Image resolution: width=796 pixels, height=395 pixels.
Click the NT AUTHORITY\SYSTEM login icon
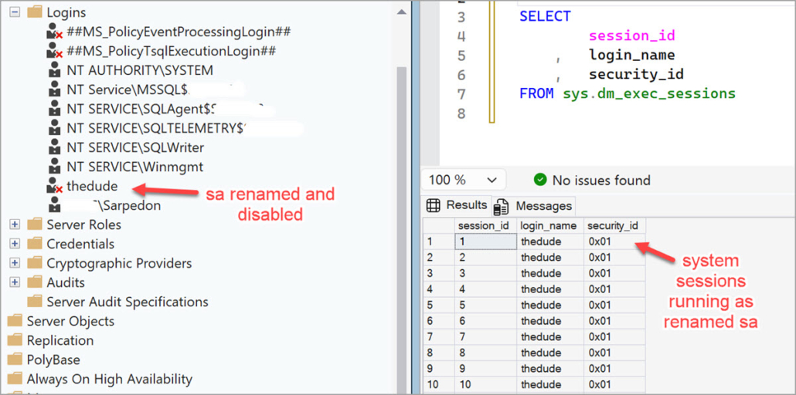(x=53, y=70)
